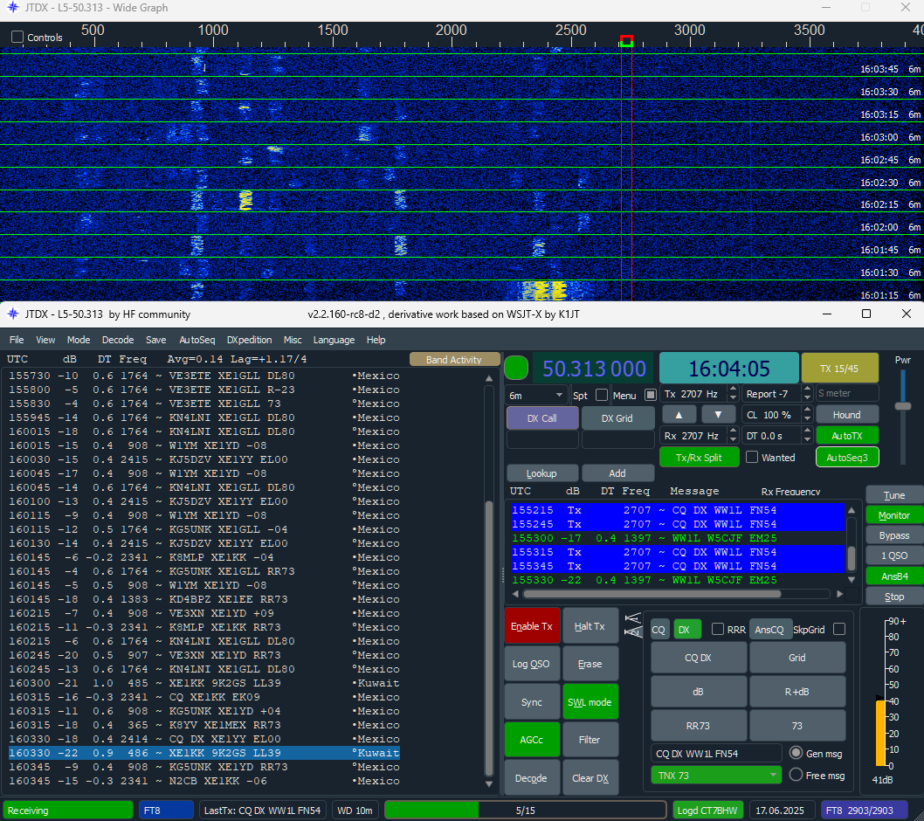Open the View menu
The width and height of the screenshot is (924, 821).
coord(45,340)
